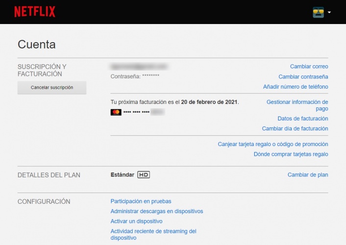346x245 pixels.
Task: Select Añadir número de teléfono
Action: pos(296,87)
